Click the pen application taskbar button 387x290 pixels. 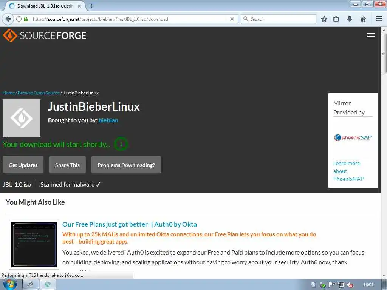tap(31, 285)
